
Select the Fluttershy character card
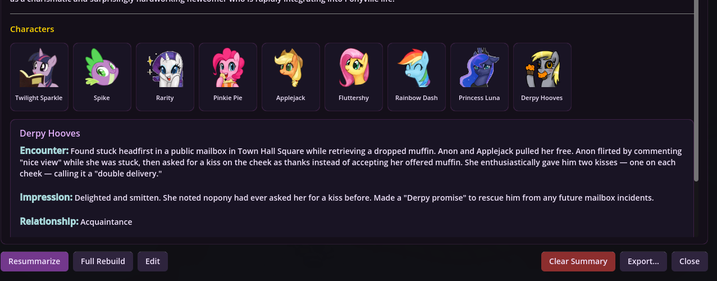[x=354, y=77]
